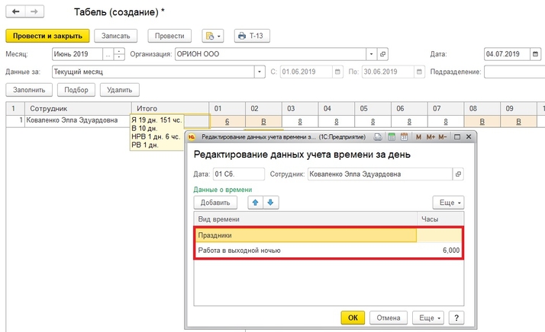Screen dimensions: 545x332
Task: Click the printer icon in the dialog title bar
Action: point(379,137)
